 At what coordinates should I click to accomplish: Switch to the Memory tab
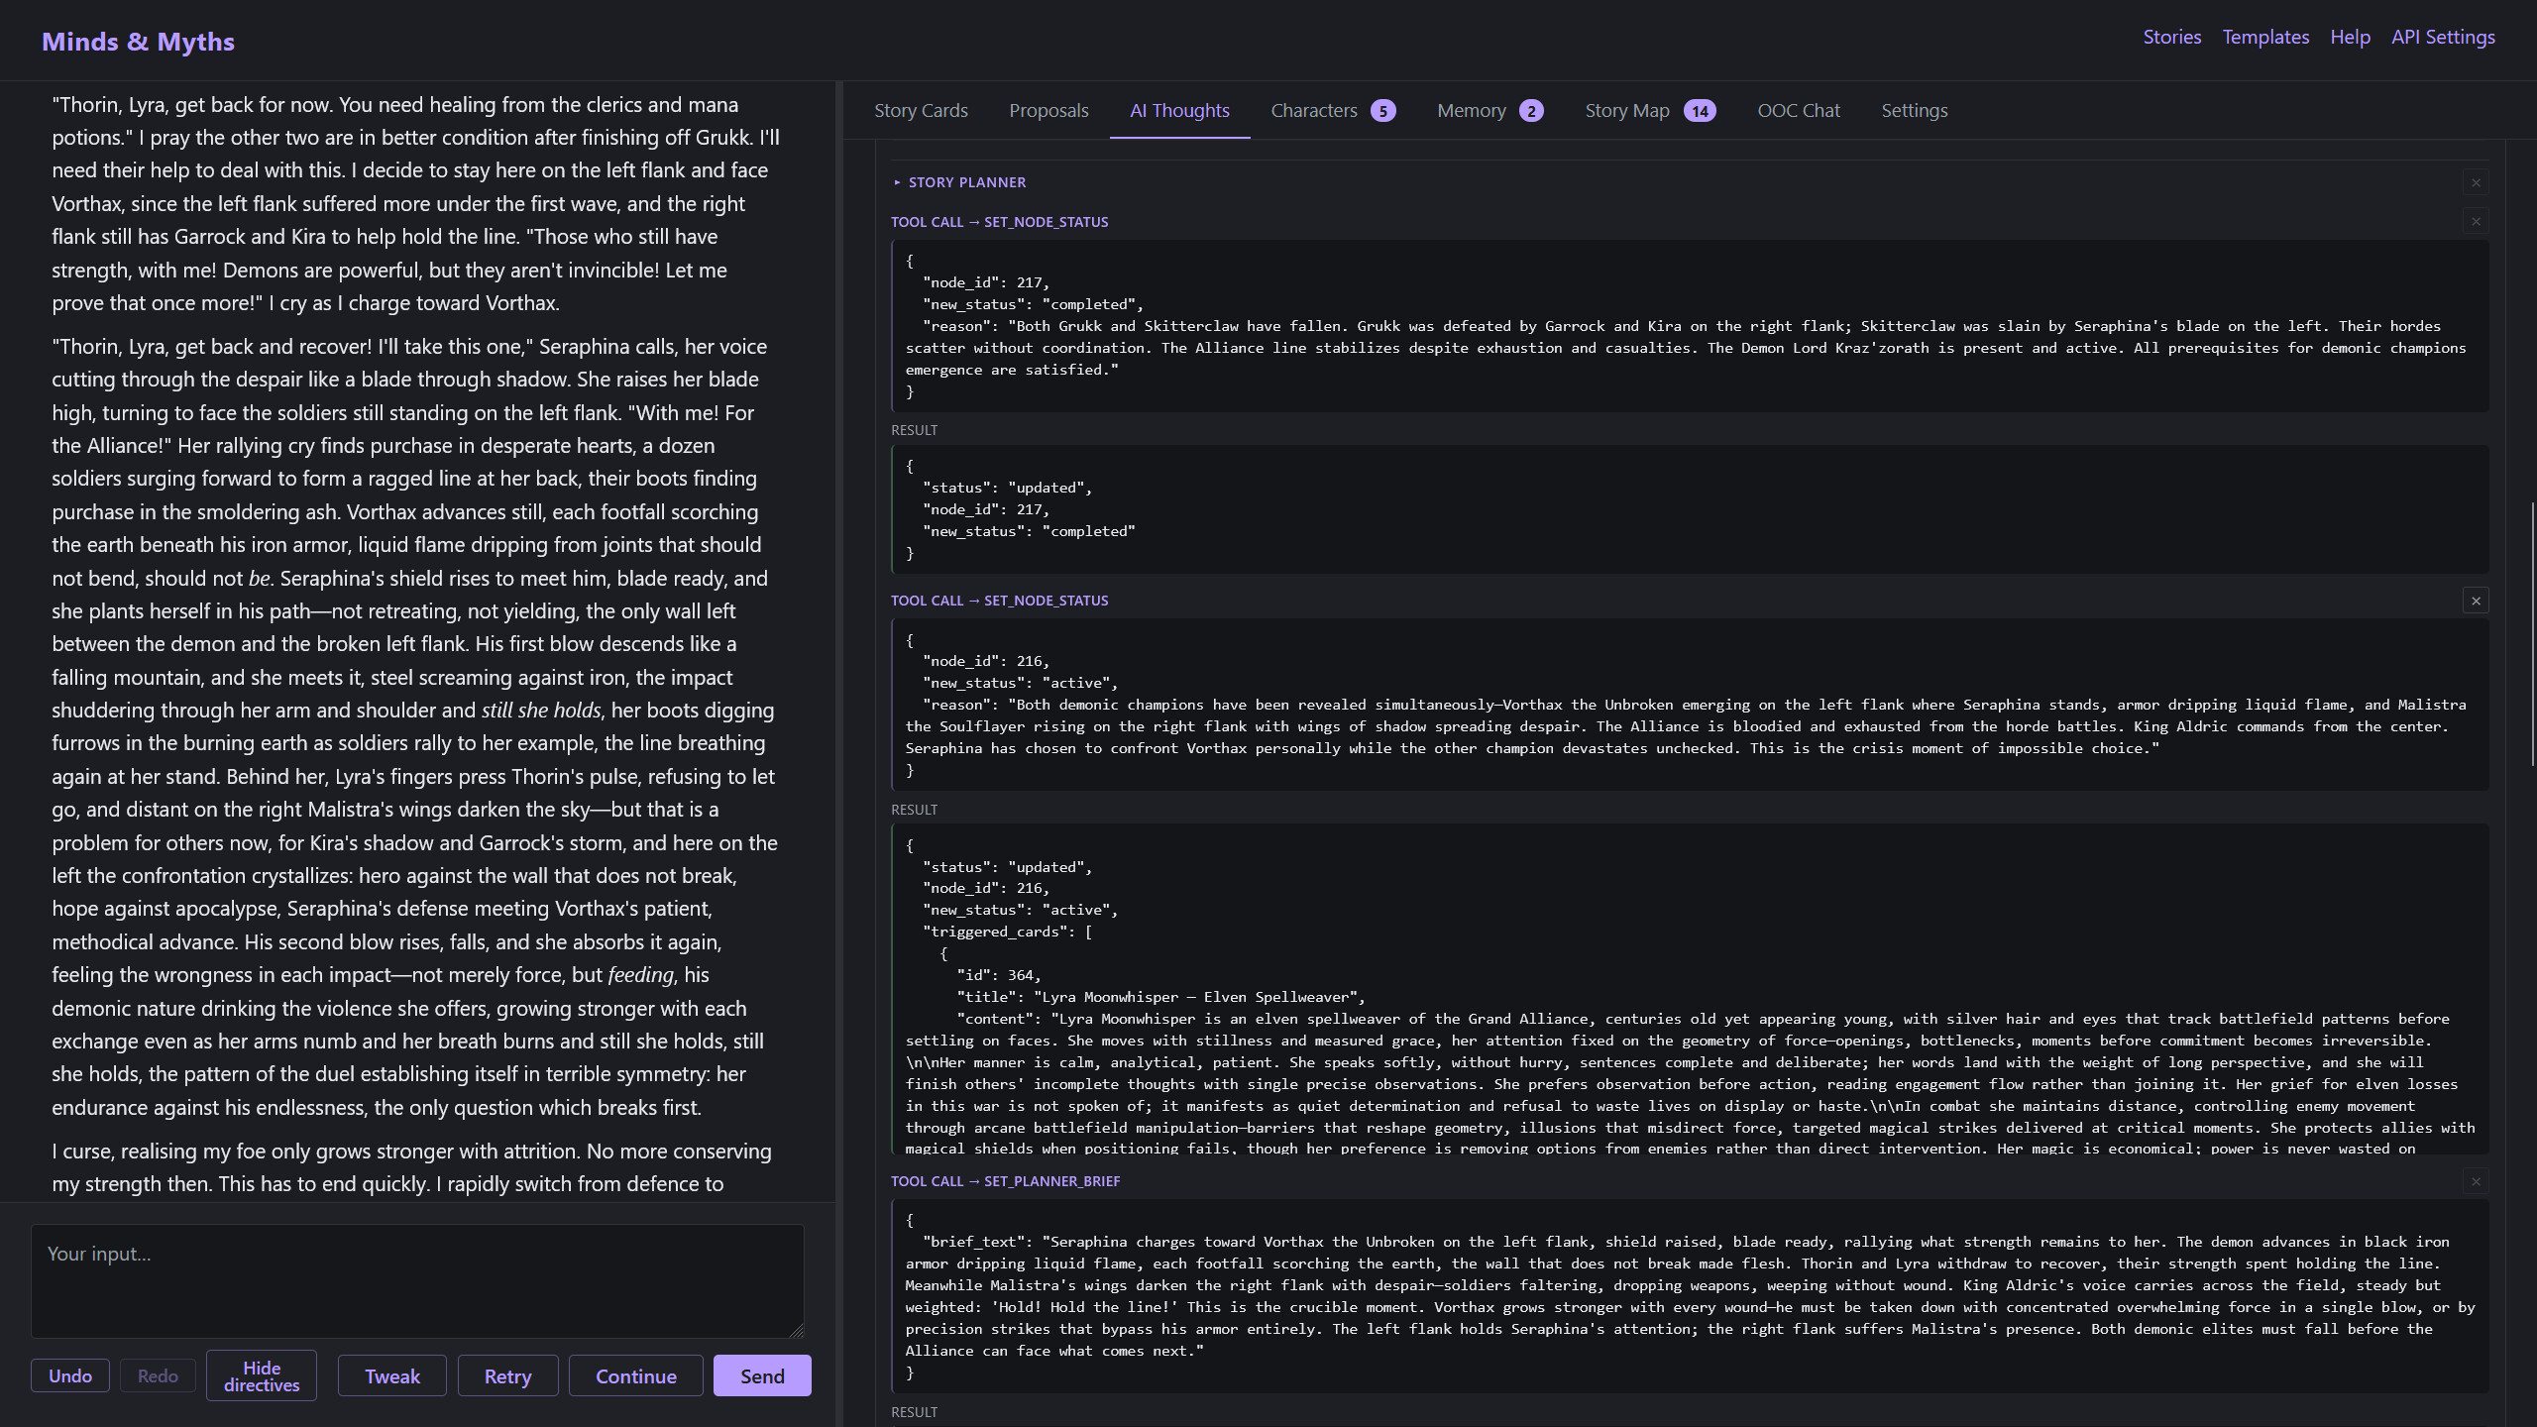(x=1490, y=110)
